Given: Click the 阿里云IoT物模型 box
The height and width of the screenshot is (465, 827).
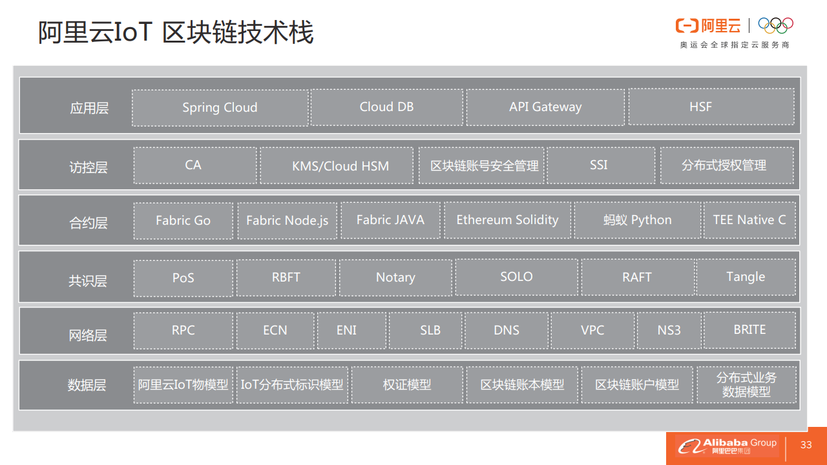Looking at the screenshot, I should (x=183, y=386).
